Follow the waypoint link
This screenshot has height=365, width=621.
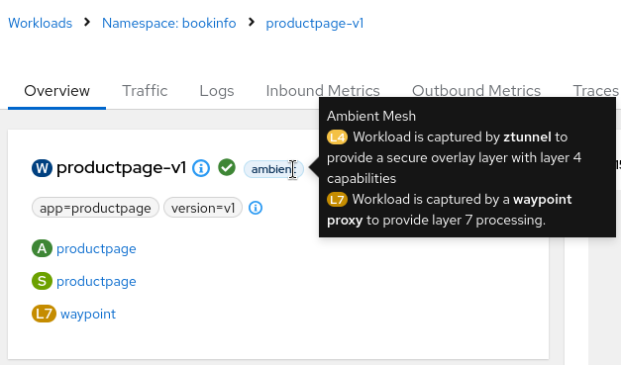88,314
